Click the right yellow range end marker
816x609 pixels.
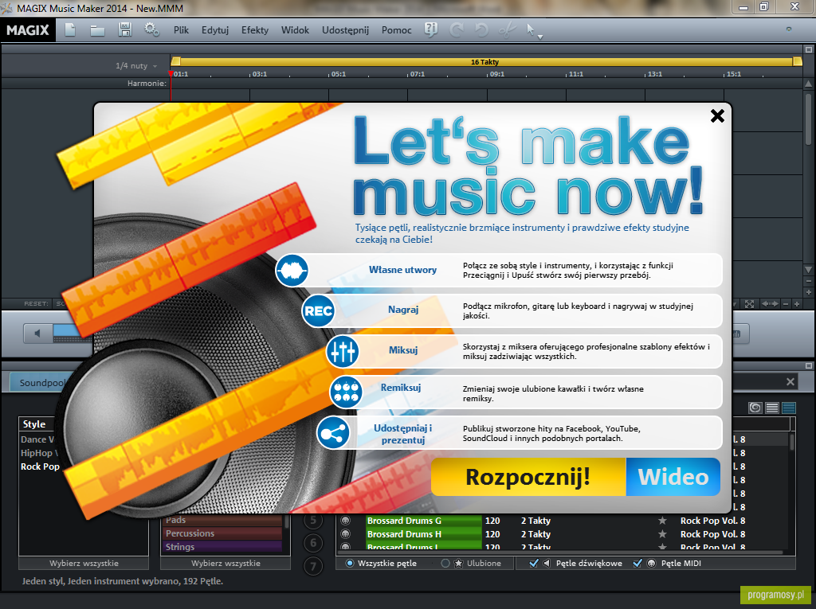797,61
